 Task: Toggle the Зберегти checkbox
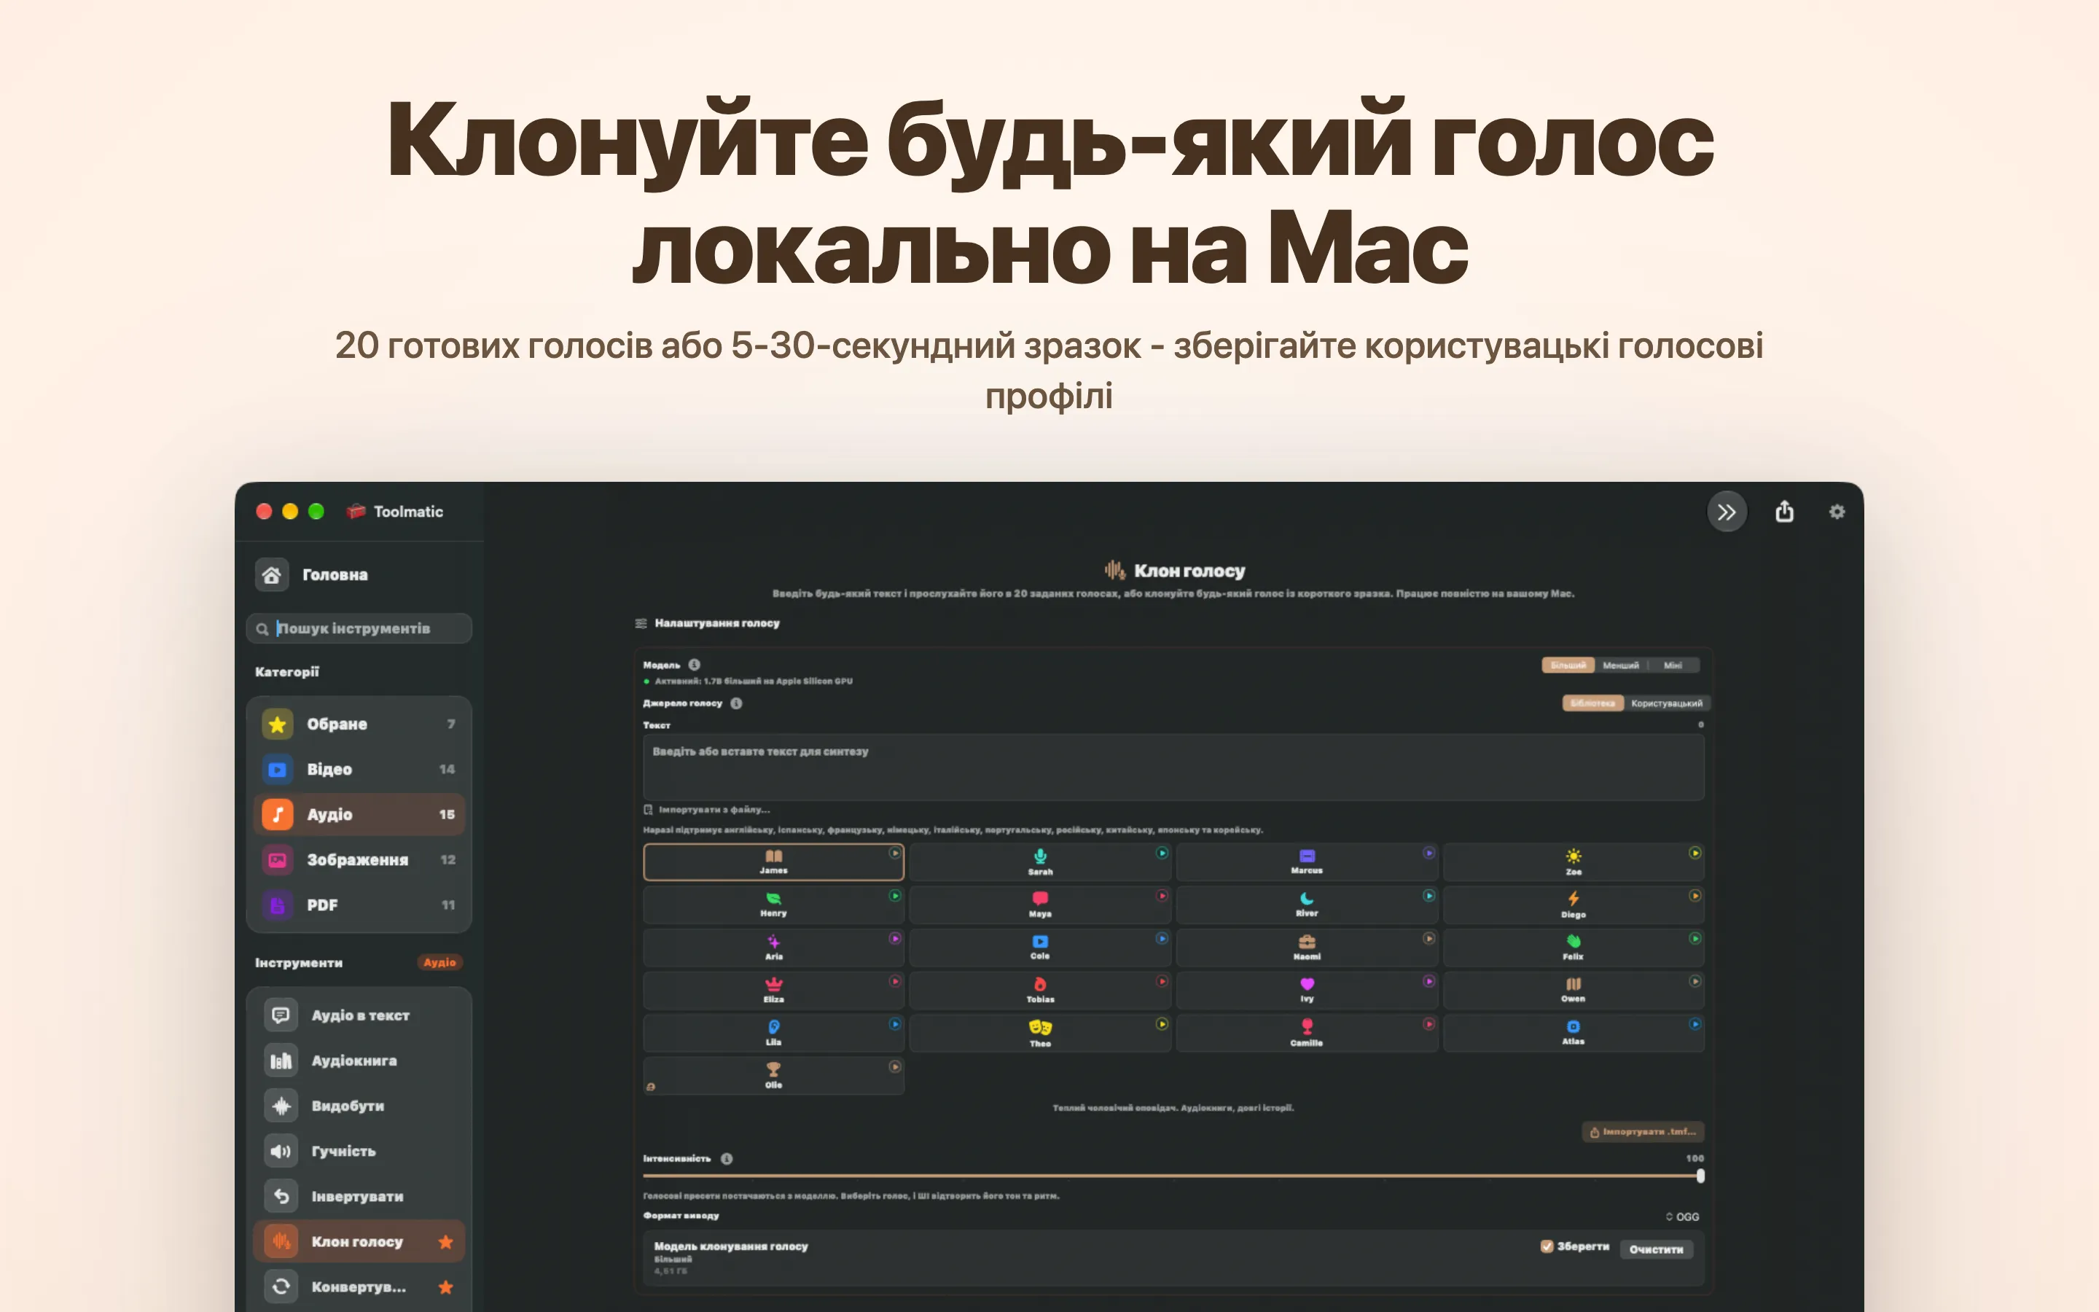point(1546,1246)
